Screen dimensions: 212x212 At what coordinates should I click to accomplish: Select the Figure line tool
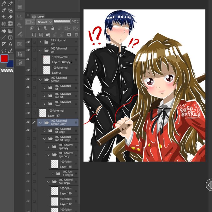(4, 37)
